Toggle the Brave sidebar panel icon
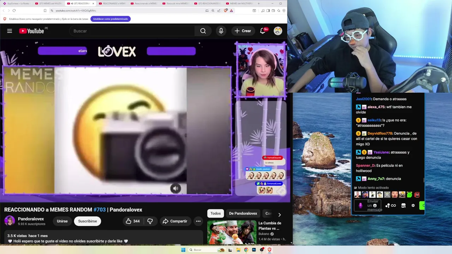Screen dimensions: 452x254 tap(268, 11)
